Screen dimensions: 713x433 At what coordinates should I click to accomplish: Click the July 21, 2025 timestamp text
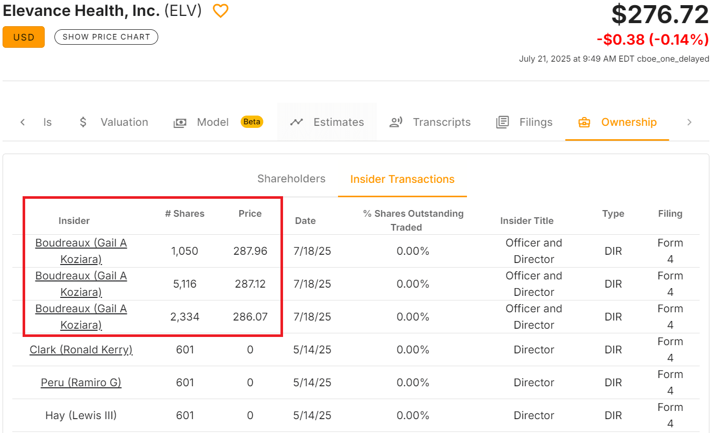[614, 59]
